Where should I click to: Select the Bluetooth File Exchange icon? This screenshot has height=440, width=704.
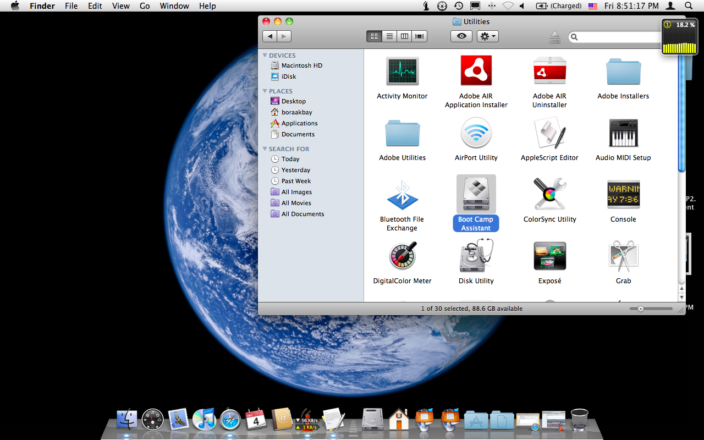click(402, 194)
